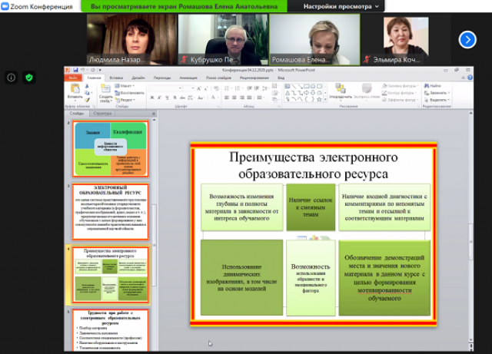Open the Insert (Вставка) ribbon tab

116,78
